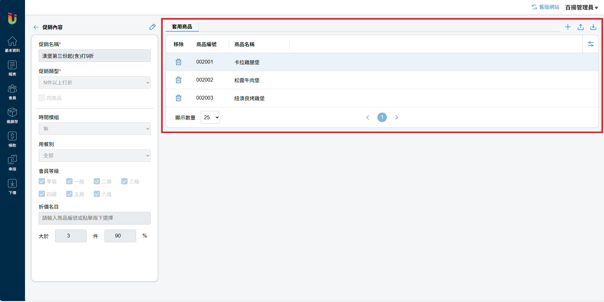Select the 套用商品 tab

point(182,27)
